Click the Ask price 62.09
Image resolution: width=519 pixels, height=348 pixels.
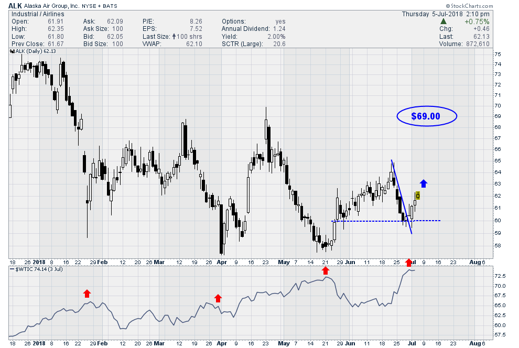pyautogui.click(x=115, y=21)
